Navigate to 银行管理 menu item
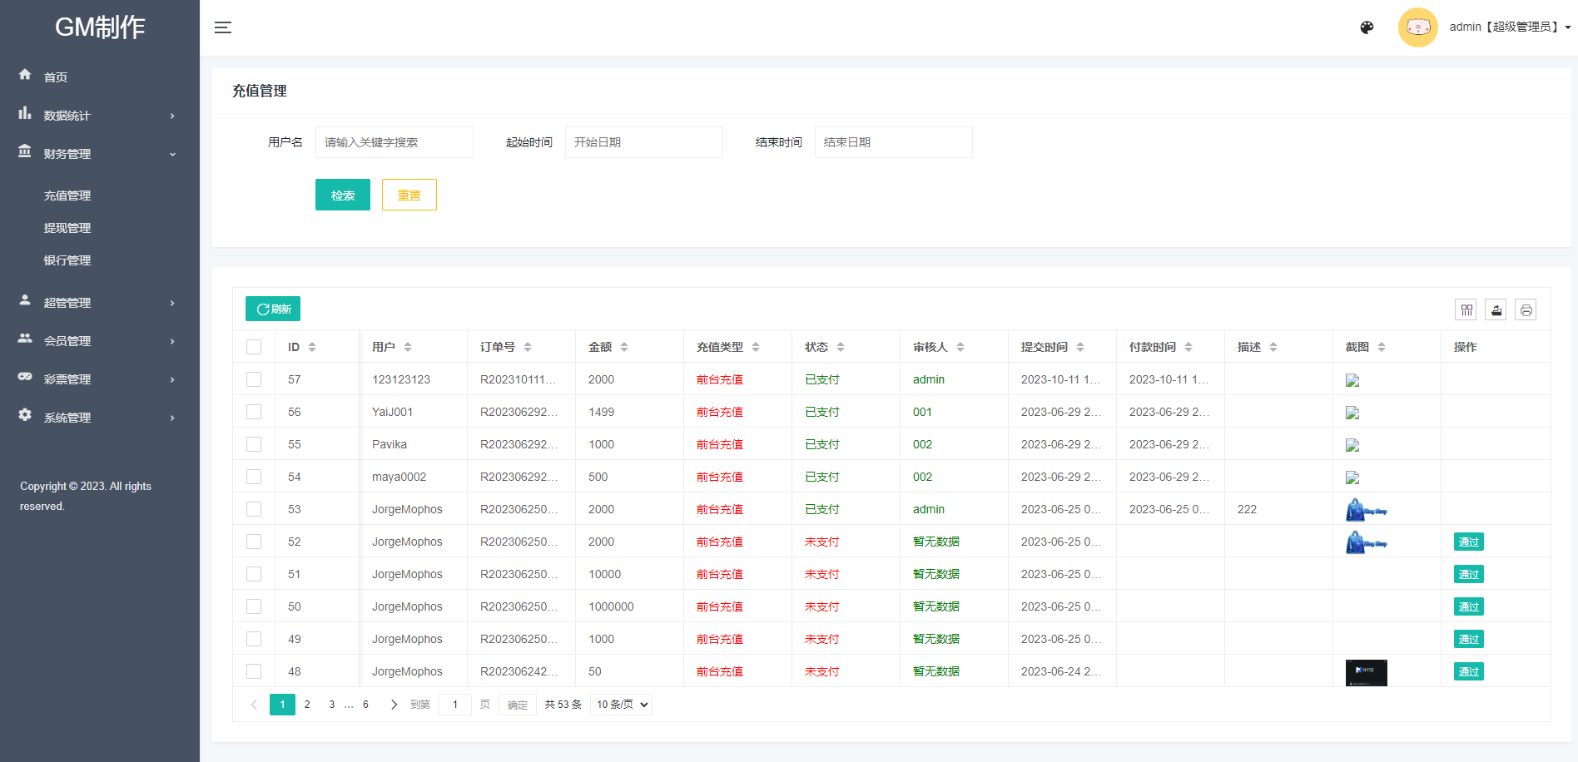This screenshot has width=1578, height=762. (67, 260)
